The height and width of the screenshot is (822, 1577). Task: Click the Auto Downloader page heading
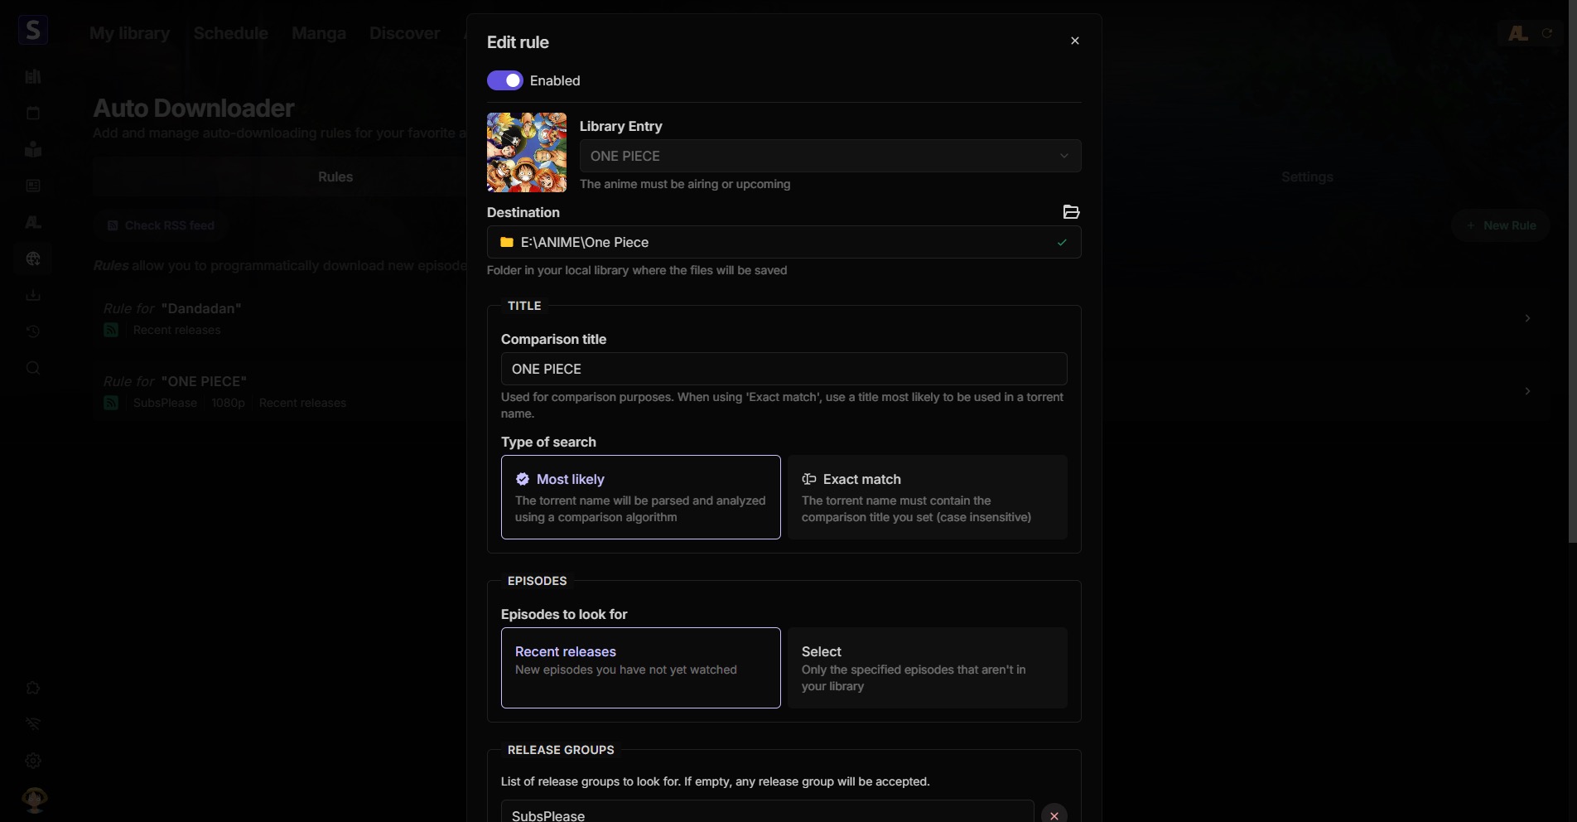(x=194, y=108)
